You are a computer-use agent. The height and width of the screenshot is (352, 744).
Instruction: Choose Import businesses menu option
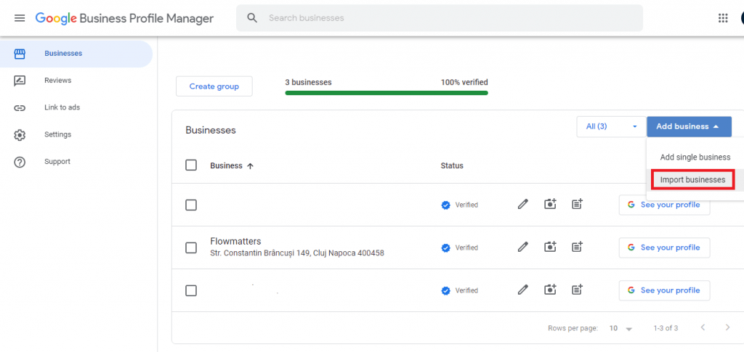(692, 180)
